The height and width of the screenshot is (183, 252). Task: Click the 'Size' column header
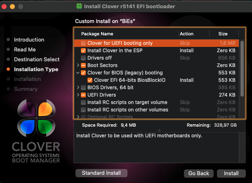(x=223, y=34)
